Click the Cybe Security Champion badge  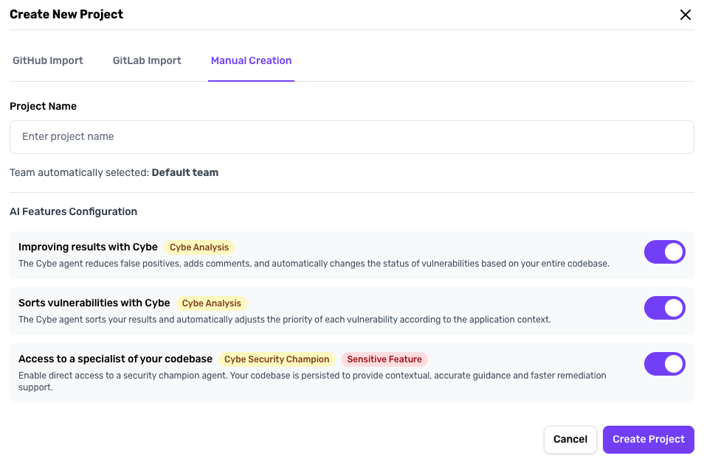coord(277,359)
